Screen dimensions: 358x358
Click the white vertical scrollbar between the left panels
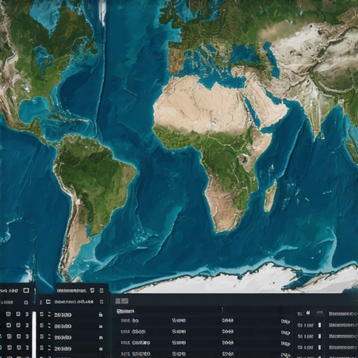click(34, 334)
